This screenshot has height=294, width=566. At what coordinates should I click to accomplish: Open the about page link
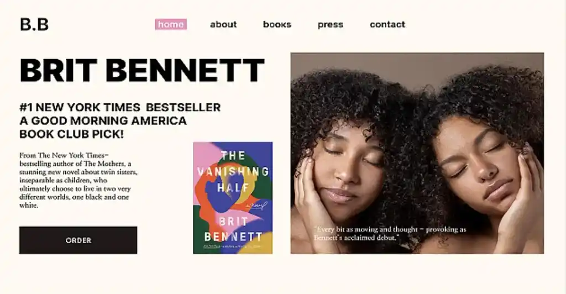coord(223,24)
